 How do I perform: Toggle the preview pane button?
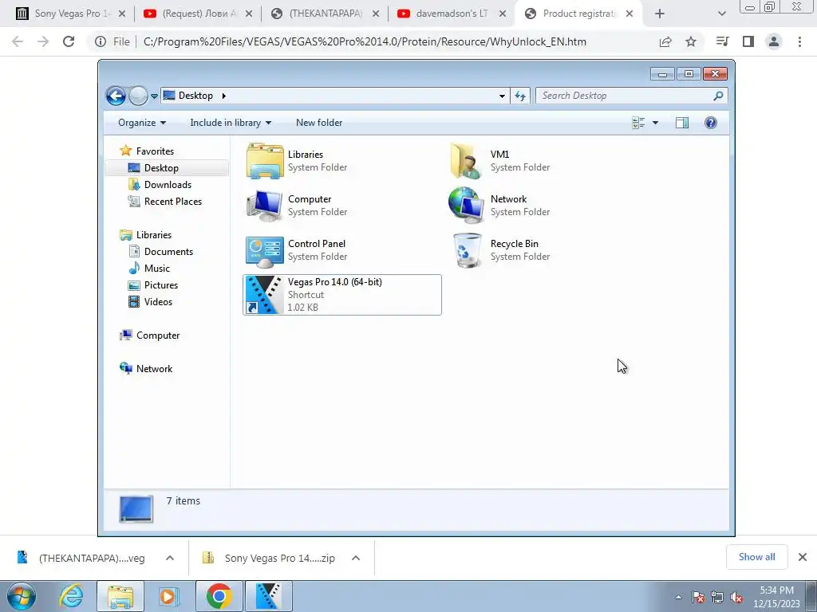[681, 123]
